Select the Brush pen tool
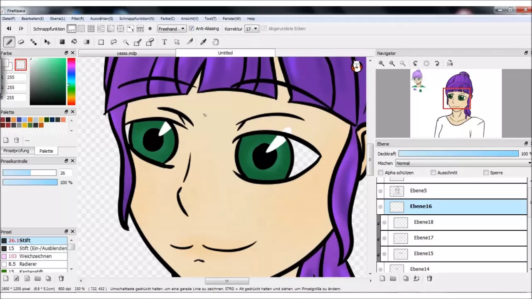 pos(9,42)
